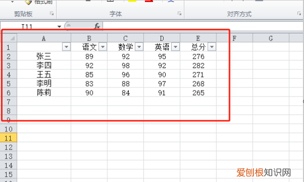Click the cell containing 李四
304x182 pixels.
44,65
